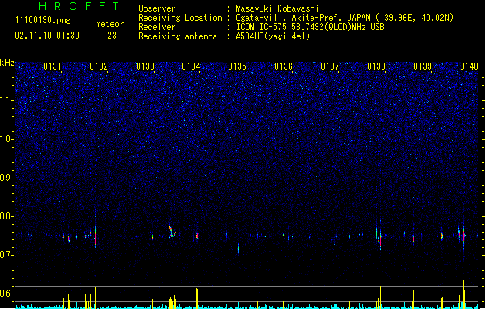Click time marker 0132
Image resolution: width=486 pixels, height=309 pixels.
99,66
